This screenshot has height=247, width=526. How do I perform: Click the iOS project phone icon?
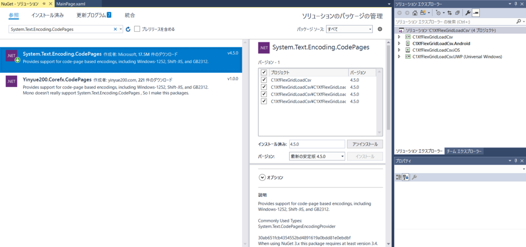(x=408, y=50)
